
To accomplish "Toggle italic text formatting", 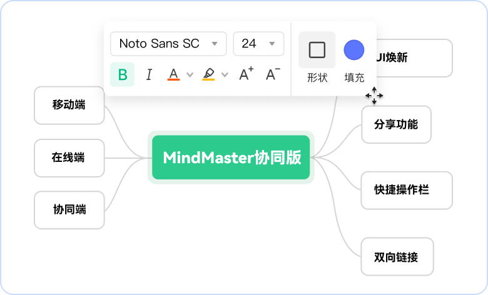I will coord(149,74).
